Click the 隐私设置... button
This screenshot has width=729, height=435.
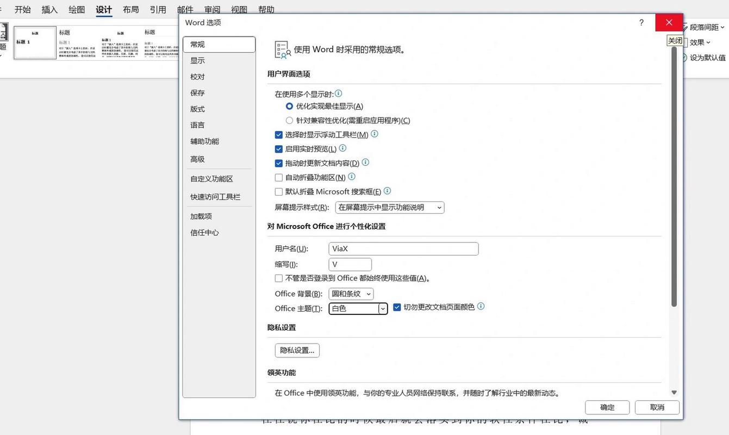pyautogui.click(x=297, y=350)
